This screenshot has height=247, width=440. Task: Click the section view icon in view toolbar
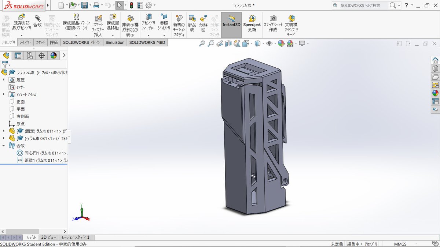tap(228, 44)
